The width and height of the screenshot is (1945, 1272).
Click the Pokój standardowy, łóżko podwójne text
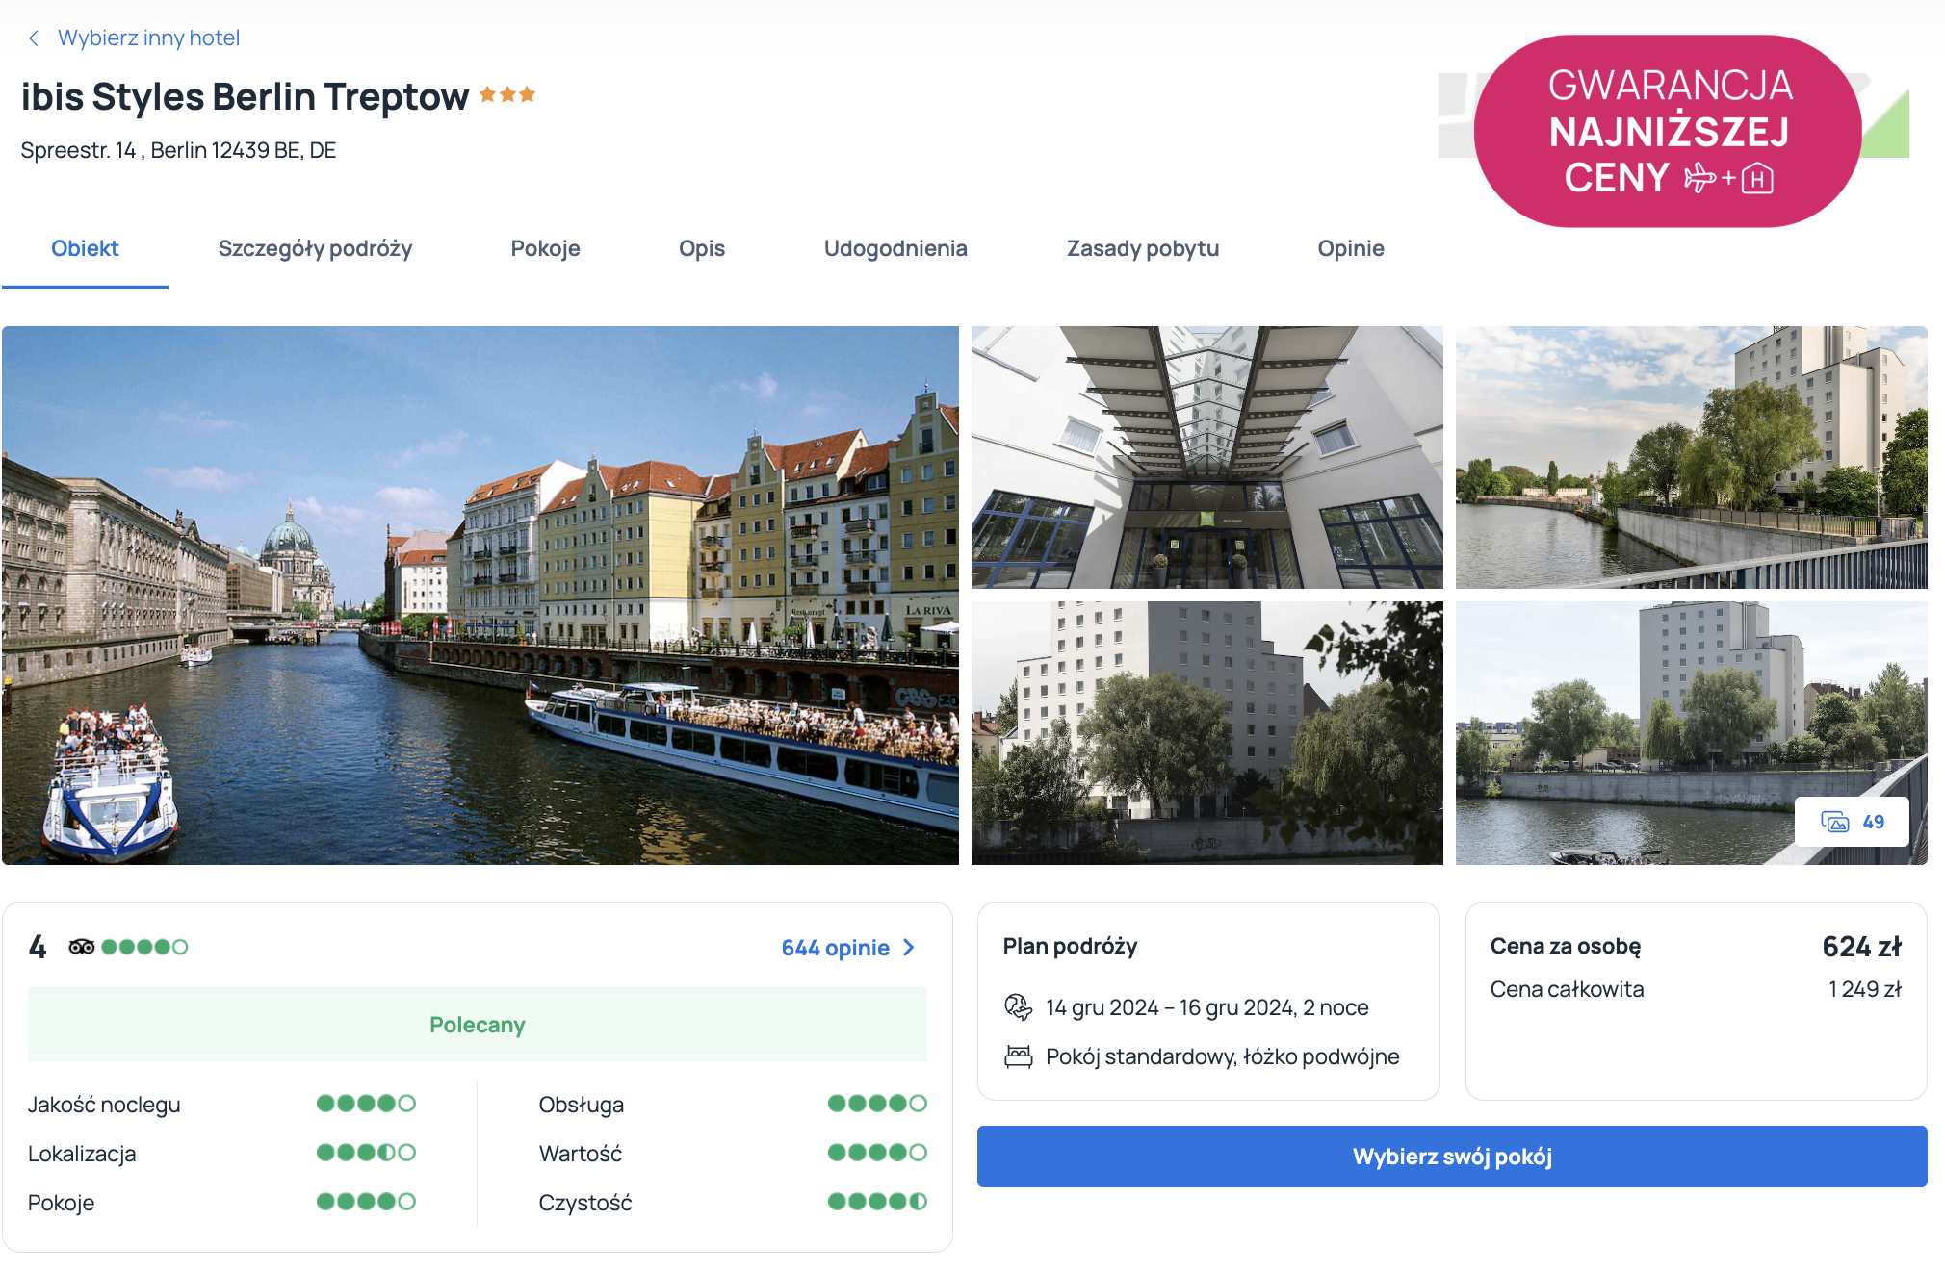click(x=1223, y=1056)
